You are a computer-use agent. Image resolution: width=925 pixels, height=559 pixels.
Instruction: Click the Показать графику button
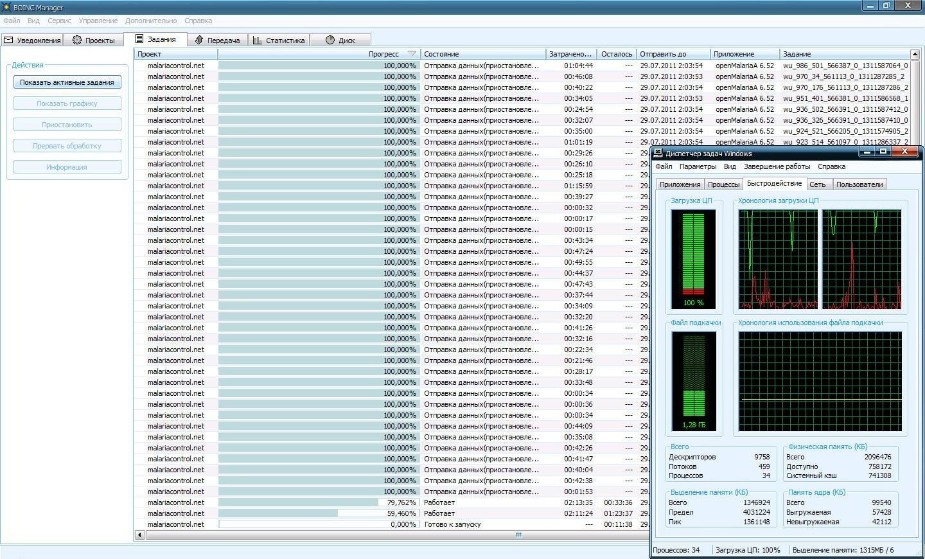tap(67, 103)
